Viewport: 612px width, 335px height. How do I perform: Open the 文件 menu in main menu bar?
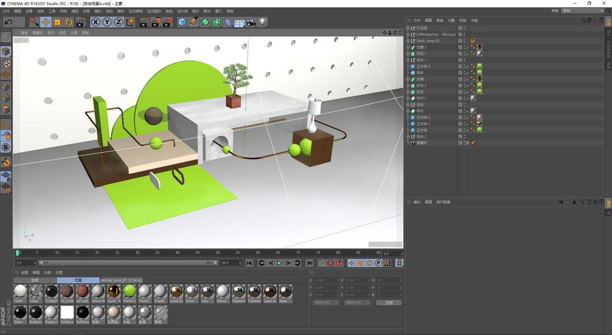(6, 11)
